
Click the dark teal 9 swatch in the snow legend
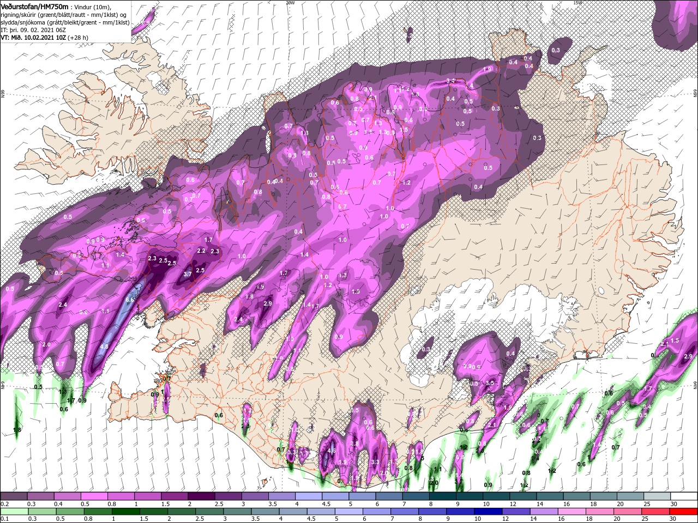click(468, 496)
